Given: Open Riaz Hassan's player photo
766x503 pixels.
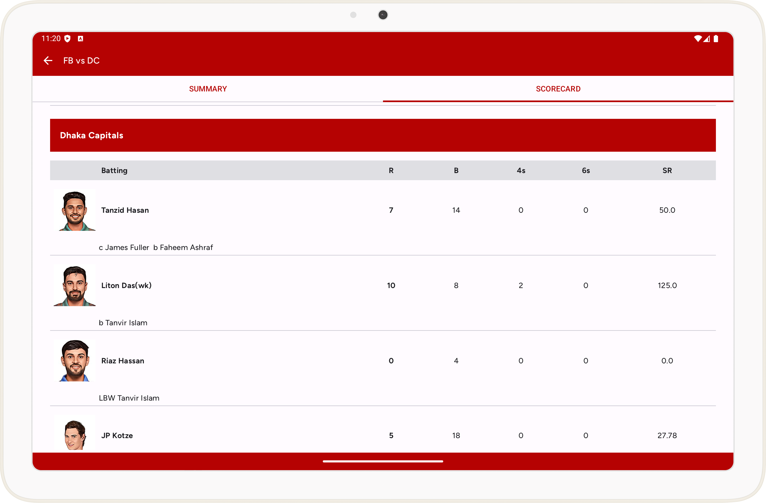Looking at the screenshot, I should click(75, 361).
